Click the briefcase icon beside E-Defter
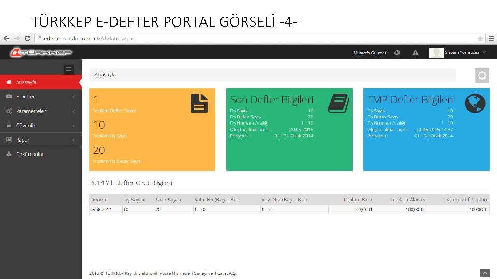Image resolution: width=497 pixels, height=279 pixels. click(x=9, y=96)
